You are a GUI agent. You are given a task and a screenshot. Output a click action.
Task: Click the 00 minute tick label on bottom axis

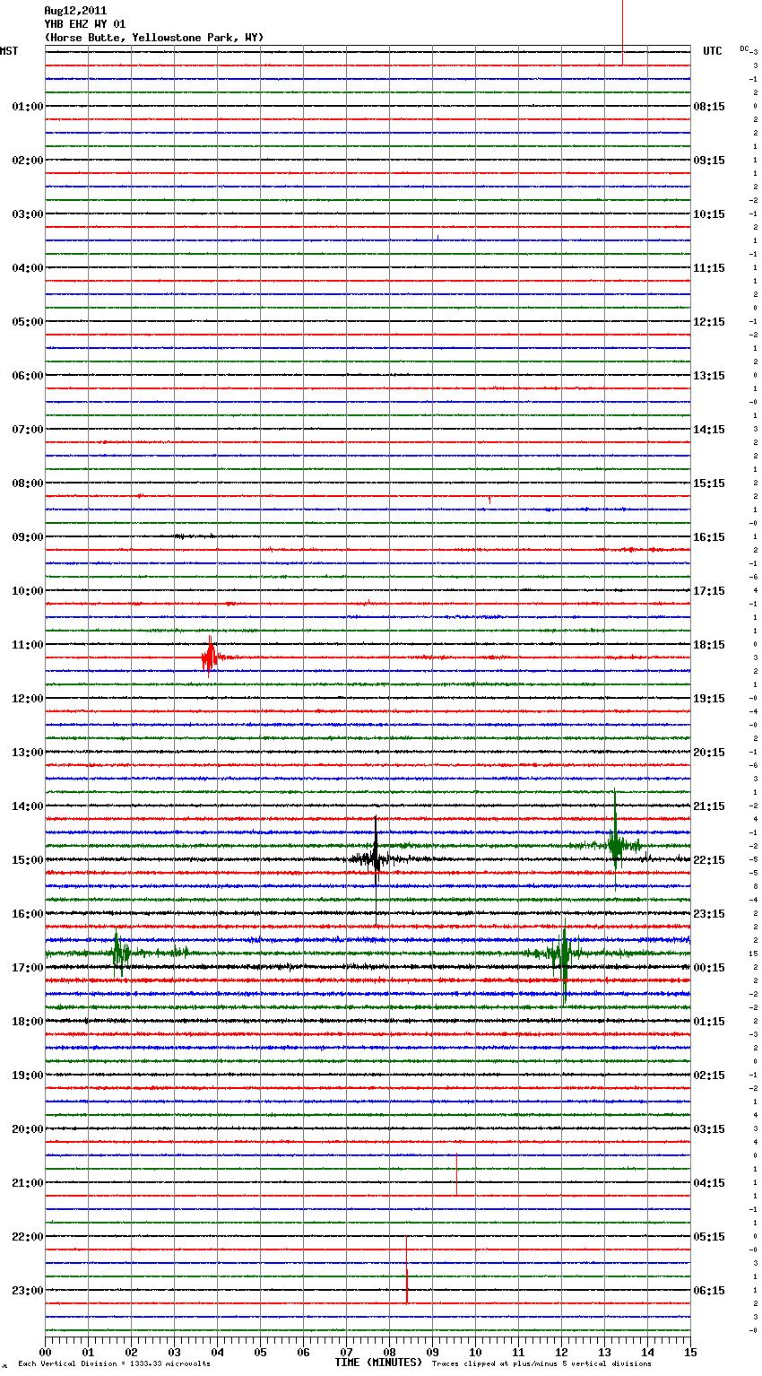click(x=46, y=1352)
